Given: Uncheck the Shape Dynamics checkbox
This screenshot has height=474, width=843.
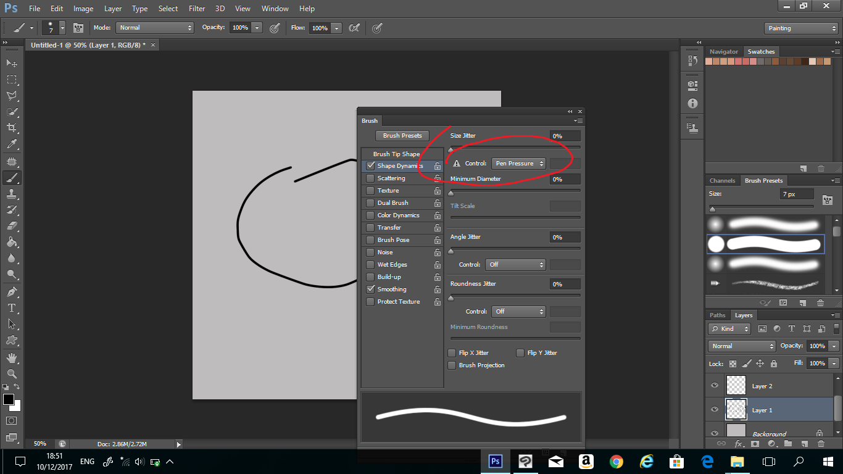Looking at the screenshot, I should tap(370, 166).
